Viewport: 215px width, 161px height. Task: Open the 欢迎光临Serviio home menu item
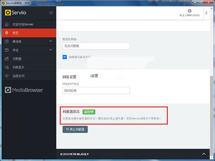[29, 24]
